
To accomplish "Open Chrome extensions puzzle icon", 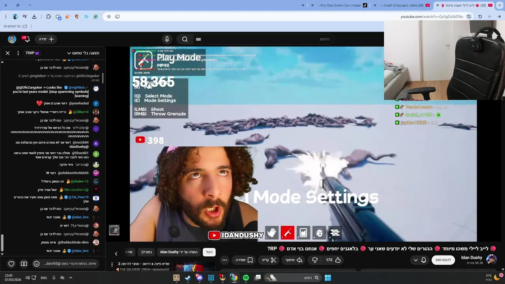I will point(48,17).
